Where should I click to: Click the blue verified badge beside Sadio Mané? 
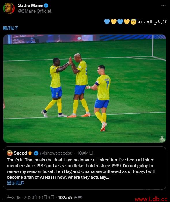pos(46,5)
